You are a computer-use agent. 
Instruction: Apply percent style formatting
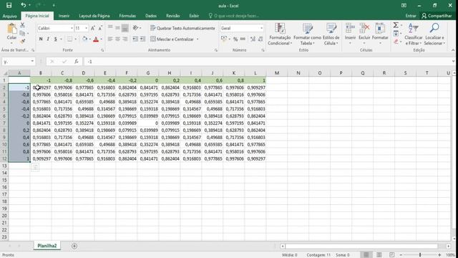pyautogui.click(x=235, y=39)
